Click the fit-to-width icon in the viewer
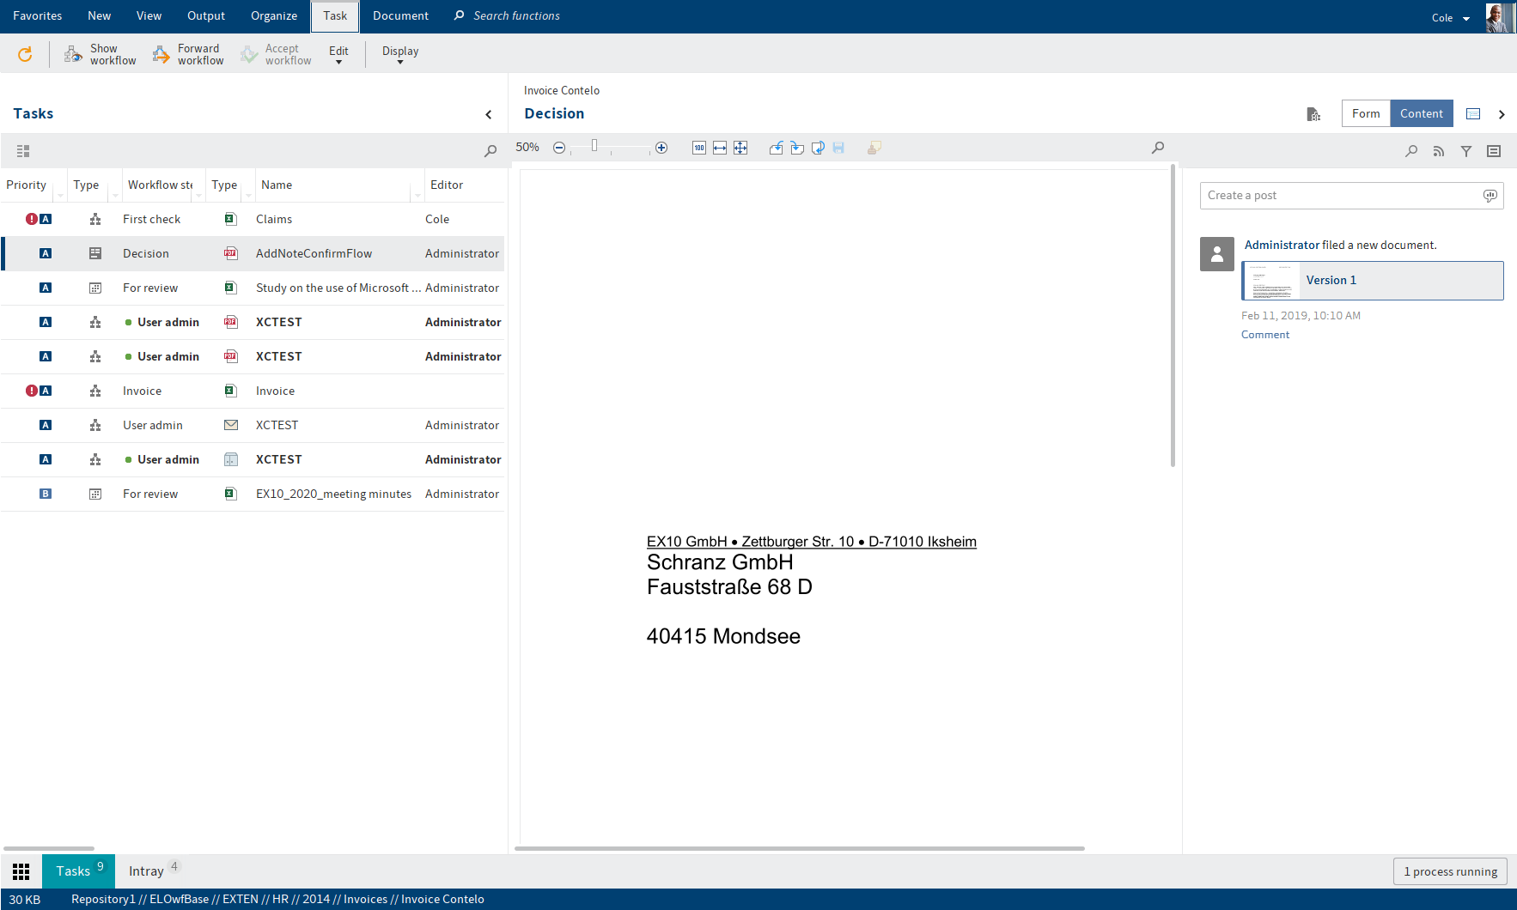This screenshot has height=910, width=1517. click(x=720, y=148)
